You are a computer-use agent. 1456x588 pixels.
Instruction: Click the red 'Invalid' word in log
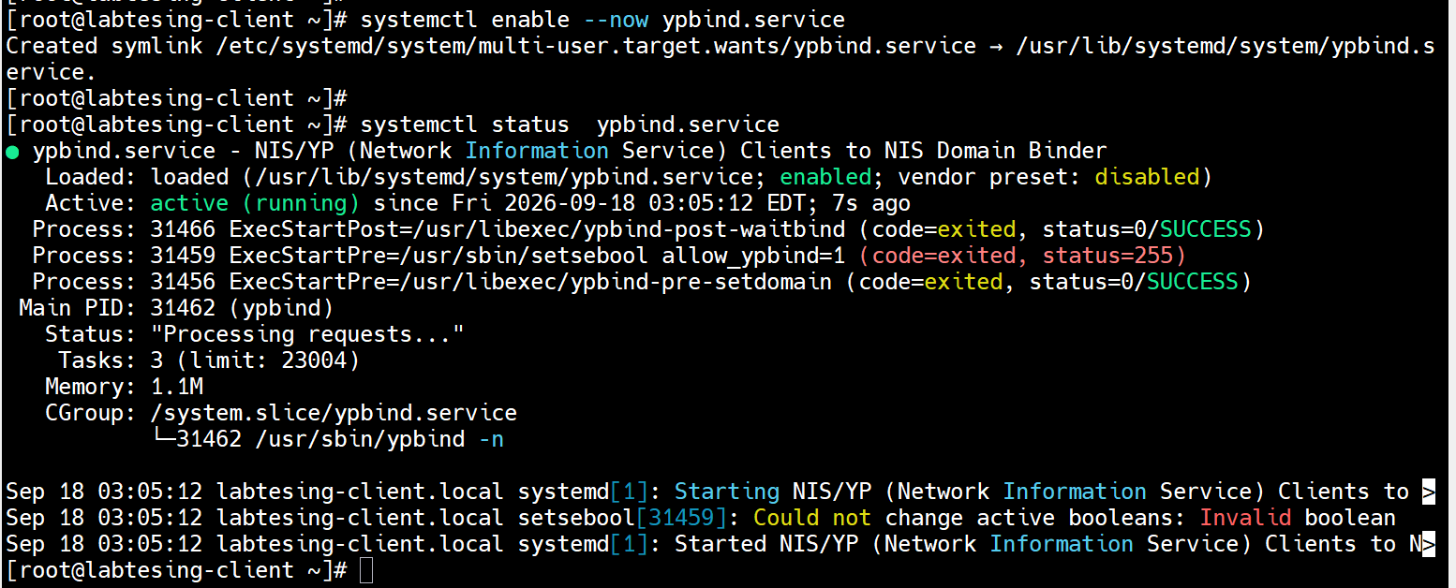(1245, 518)
